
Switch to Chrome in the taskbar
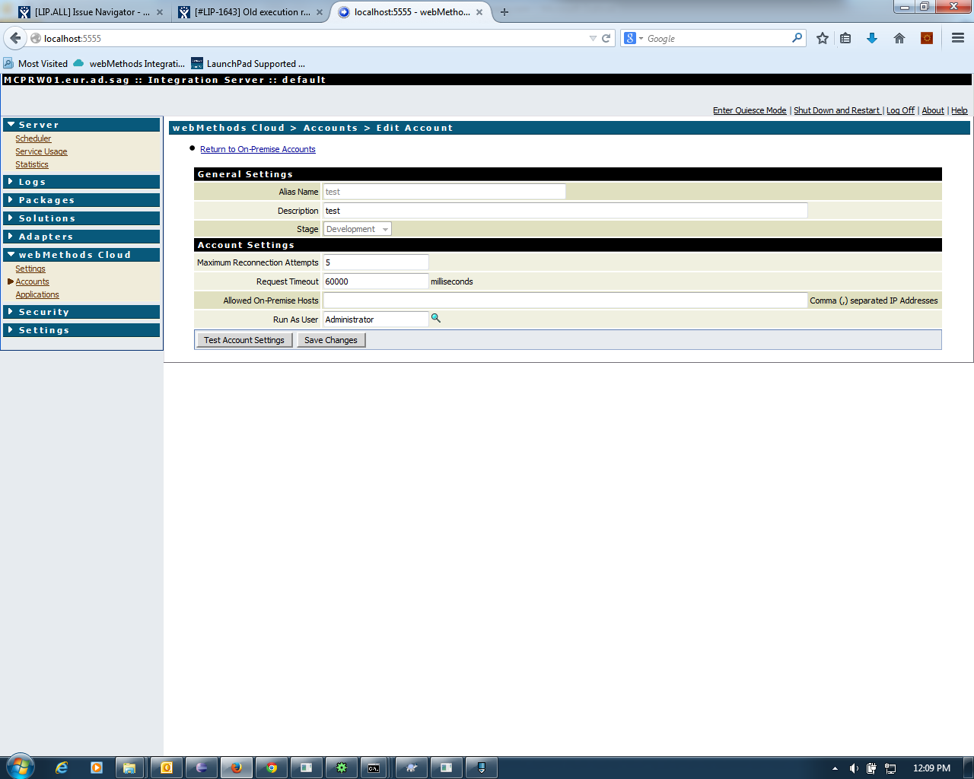click(272, 768)
